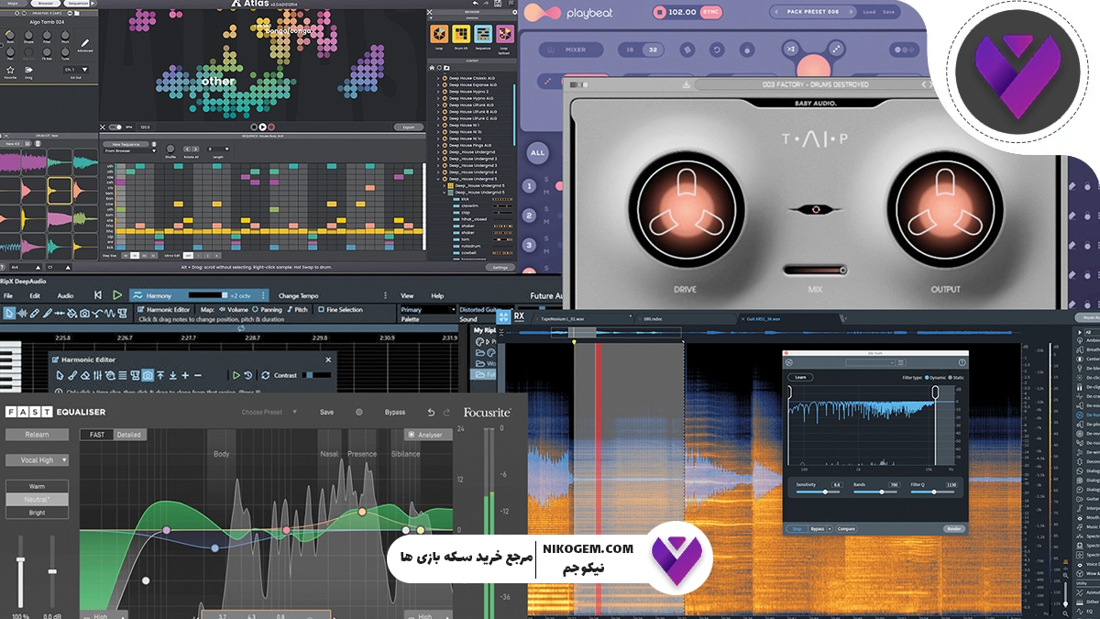Click the RipX green play icon

point(117,295)
